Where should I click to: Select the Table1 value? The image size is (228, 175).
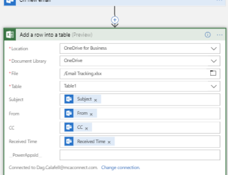click(x=70, y=86)
